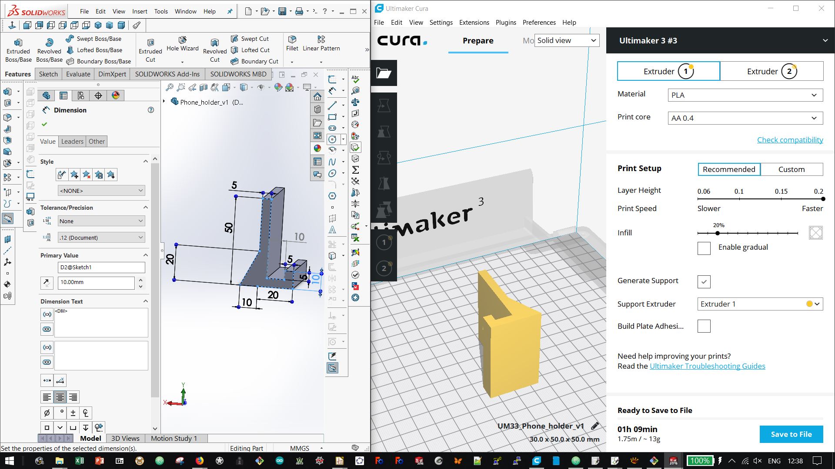
Task: Open SolidWorks Save toolbar icon
Action: 282,11
